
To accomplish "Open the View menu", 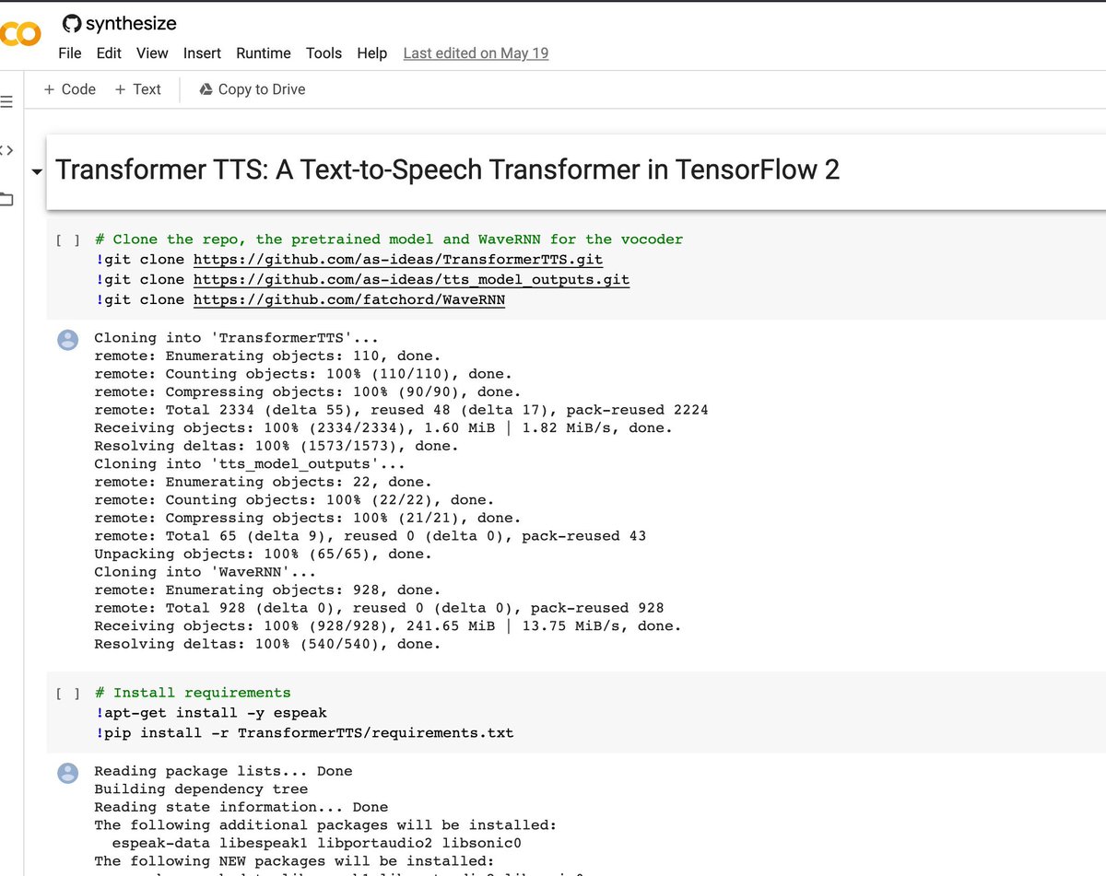I will [x=152, y=53].
